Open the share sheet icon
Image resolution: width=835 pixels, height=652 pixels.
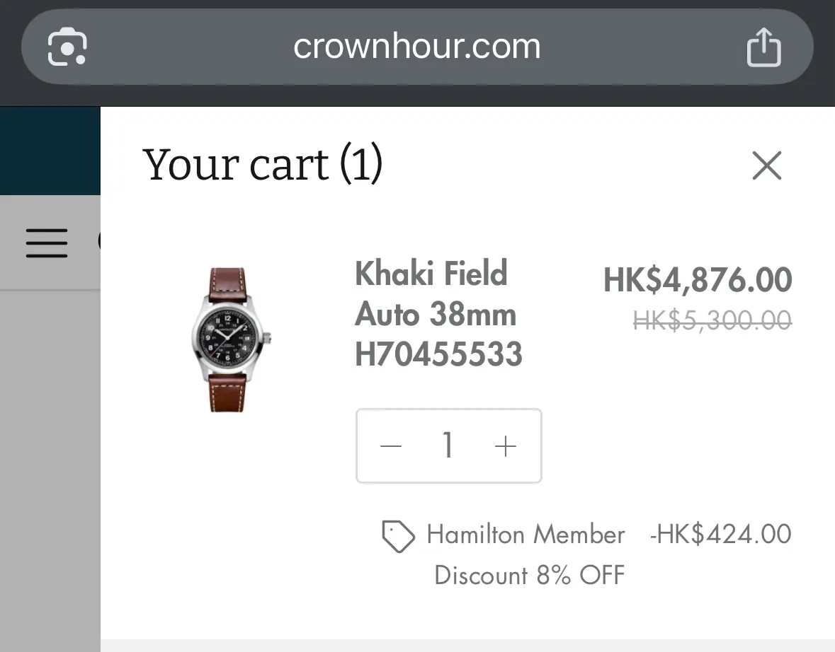pos(763,47)
